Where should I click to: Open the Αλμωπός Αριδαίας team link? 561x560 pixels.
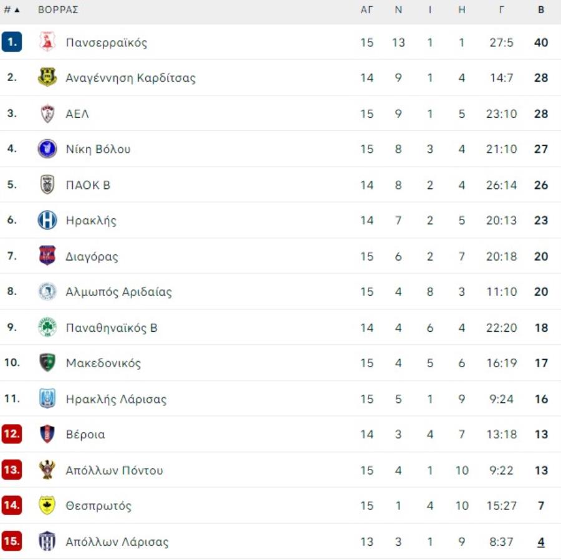coord(118,292)
